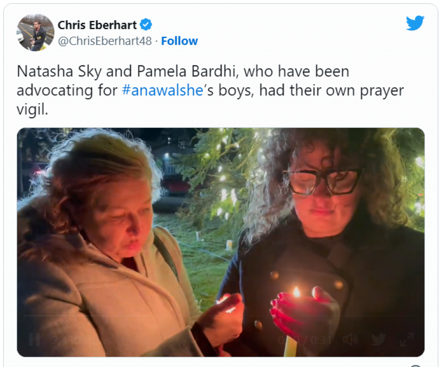
Task: Click the info icon below the video
Action: click(x=415, y=365)
